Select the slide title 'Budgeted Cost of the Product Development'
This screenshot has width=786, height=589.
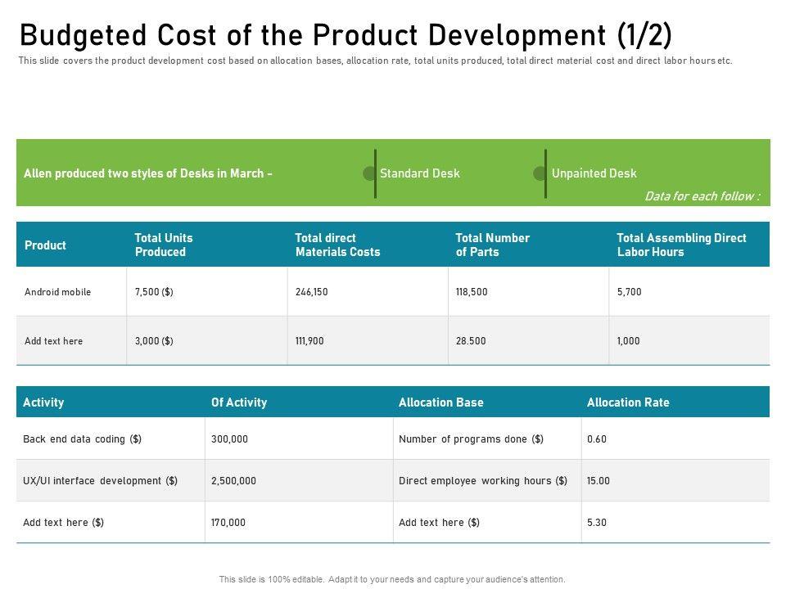click(x=346, y=35)
